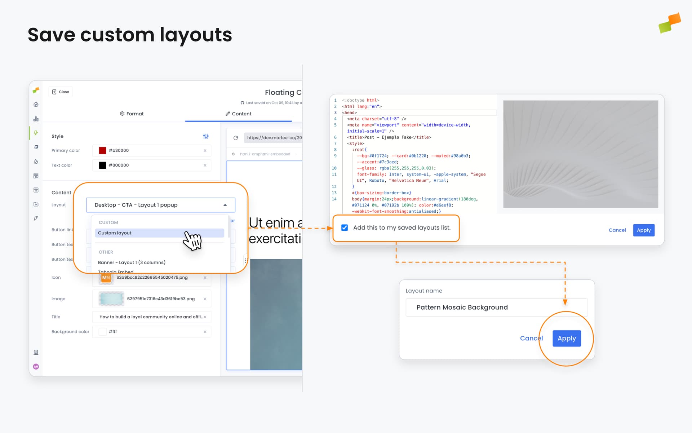Click Apply in the code editor dialog
The height and width of the screenshot is (433, 692).
coord(643,230)
